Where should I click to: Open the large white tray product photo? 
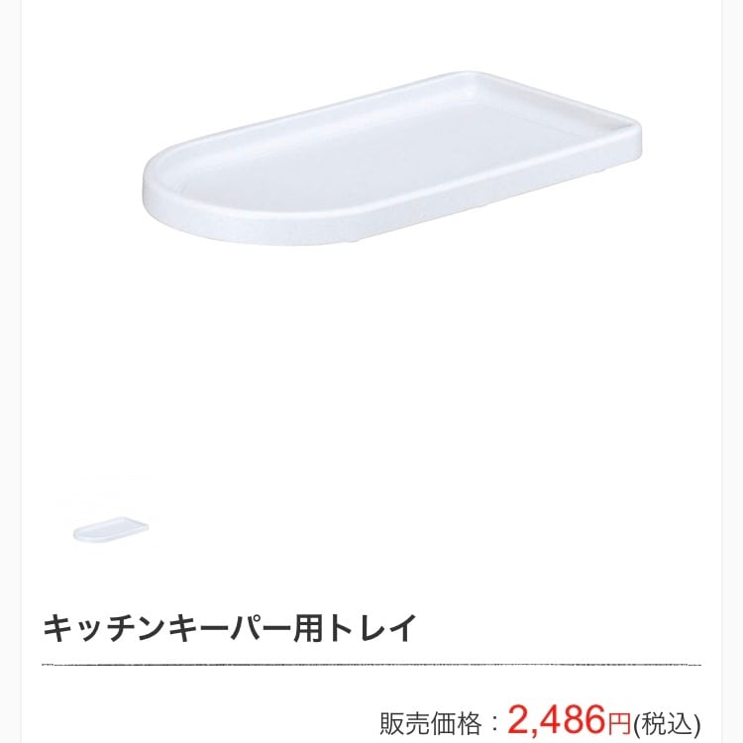(392, 159)
